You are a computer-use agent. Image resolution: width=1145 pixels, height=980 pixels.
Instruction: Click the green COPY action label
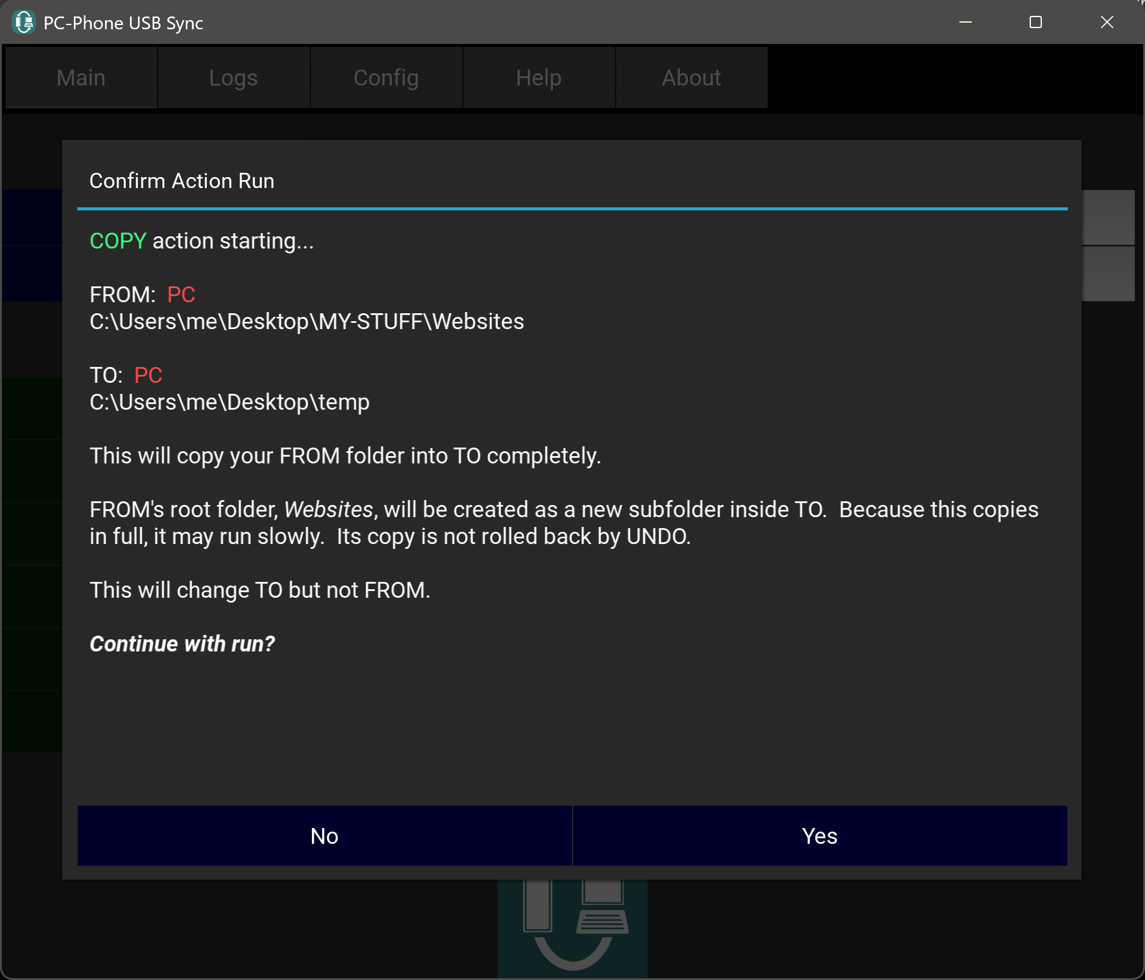(x=118, y=241)
